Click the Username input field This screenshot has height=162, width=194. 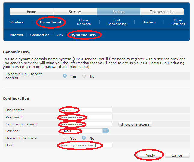point(86,110)
